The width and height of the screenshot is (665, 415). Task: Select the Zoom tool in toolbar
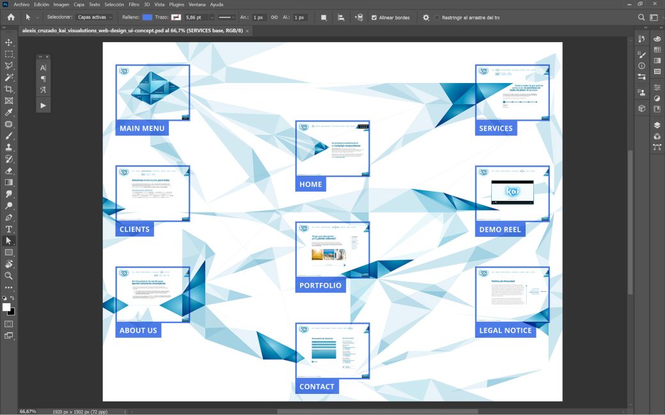click(8, 276)
